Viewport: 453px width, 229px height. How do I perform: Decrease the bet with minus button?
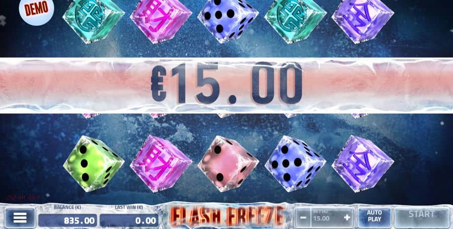coord(303,217)
